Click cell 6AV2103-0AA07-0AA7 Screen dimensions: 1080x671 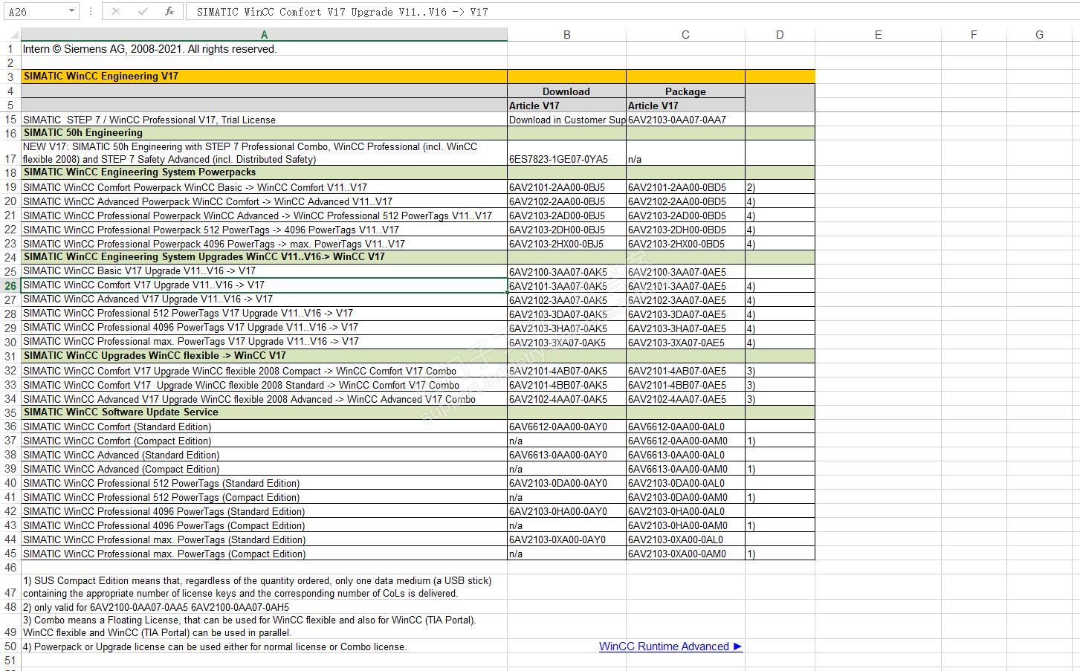(x=685, y=120)
